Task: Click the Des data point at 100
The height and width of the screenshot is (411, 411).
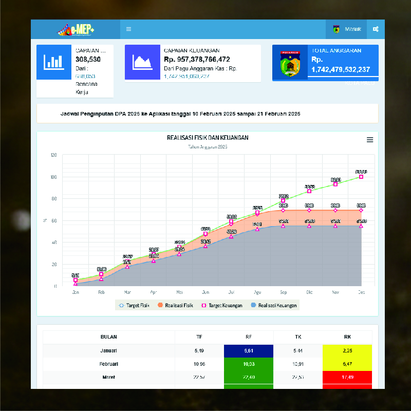Action: pos(361,176)
